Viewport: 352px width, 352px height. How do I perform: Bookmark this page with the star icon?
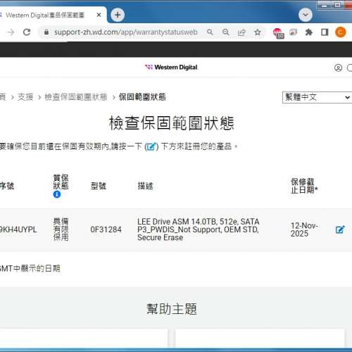[258, 32]
